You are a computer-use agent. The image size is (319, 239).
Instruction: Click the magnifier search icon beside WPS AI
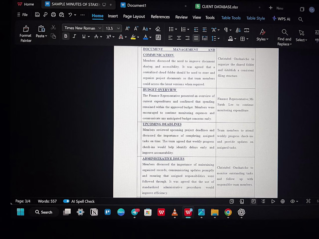click(300, 19)
